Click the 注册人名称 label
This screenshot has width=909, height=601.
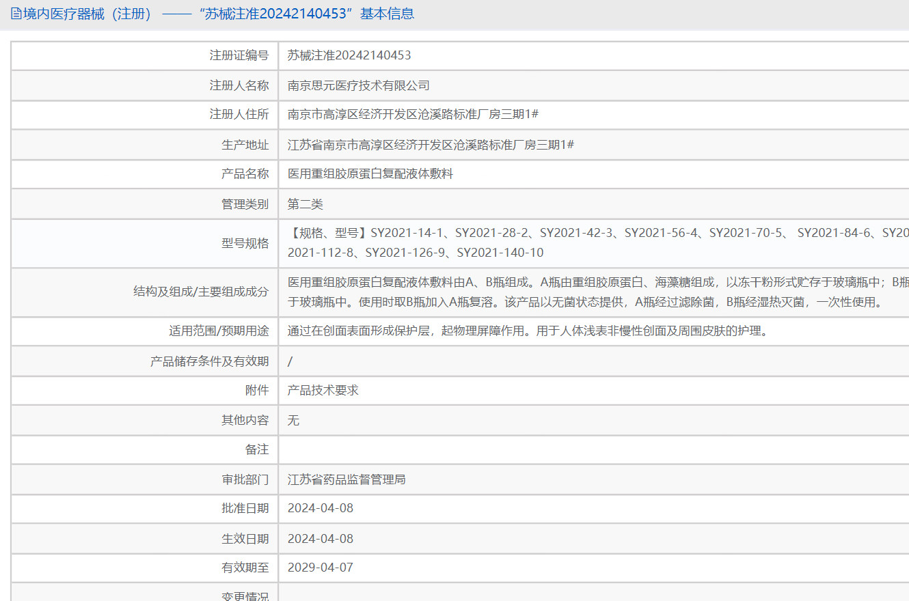[239, 85]
